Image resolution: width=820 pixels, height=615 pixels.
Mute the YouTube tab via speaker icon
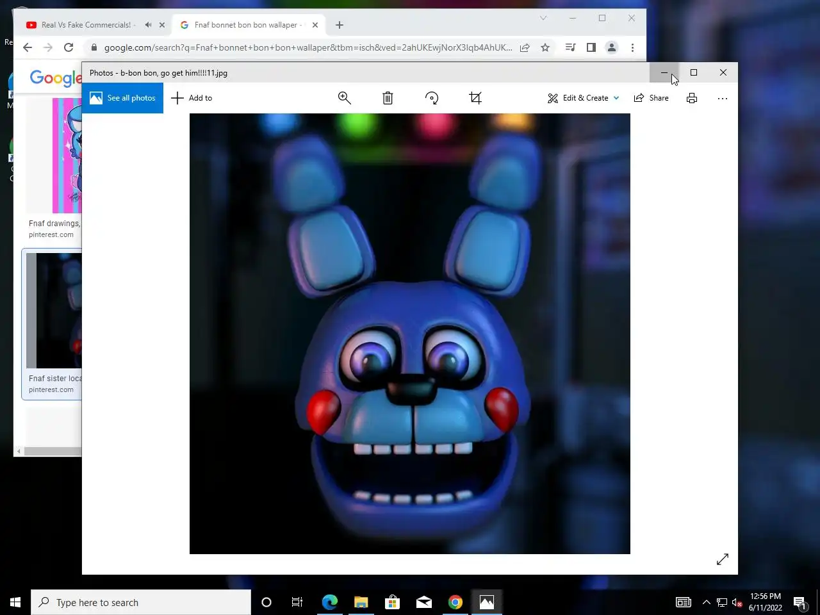(148, 25)
